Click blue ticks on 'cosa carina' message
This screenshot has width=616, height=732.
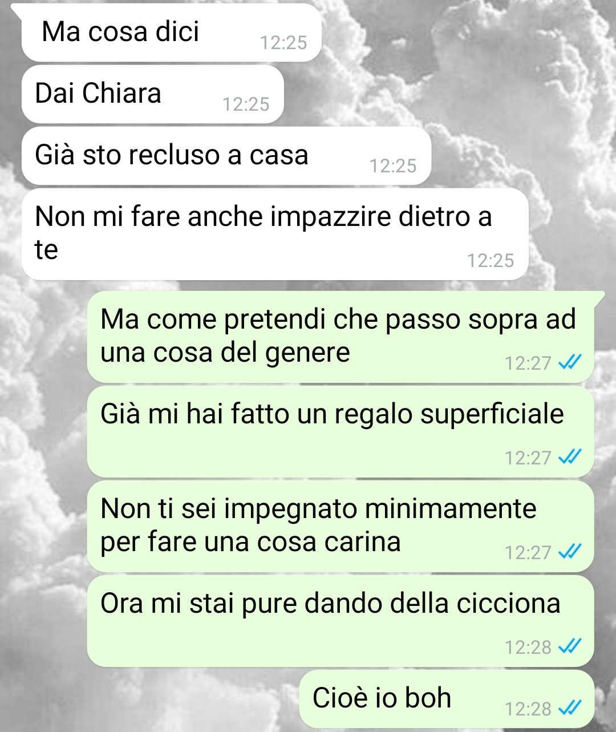point(569,552)
